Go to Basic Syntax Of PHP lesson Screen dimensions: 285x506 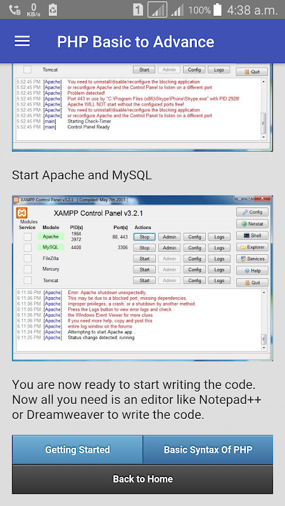click(x=208, y=450)
